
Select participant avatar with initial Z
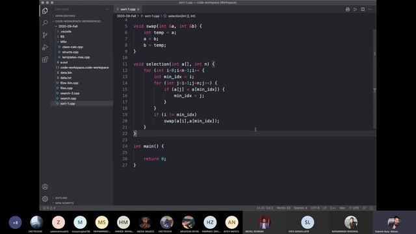(58, 222)
